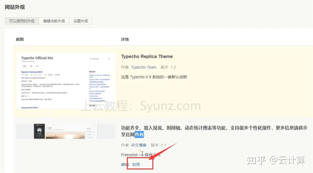Click the Typecho Replica Theme screenshot thumbnail
The width and height of the screenshot is (313, 173).
(x=66, y=81)
